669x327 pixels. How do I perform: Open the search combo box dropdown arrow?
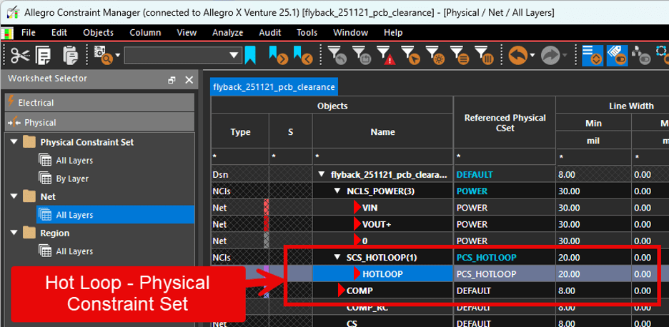click(234, 56)
